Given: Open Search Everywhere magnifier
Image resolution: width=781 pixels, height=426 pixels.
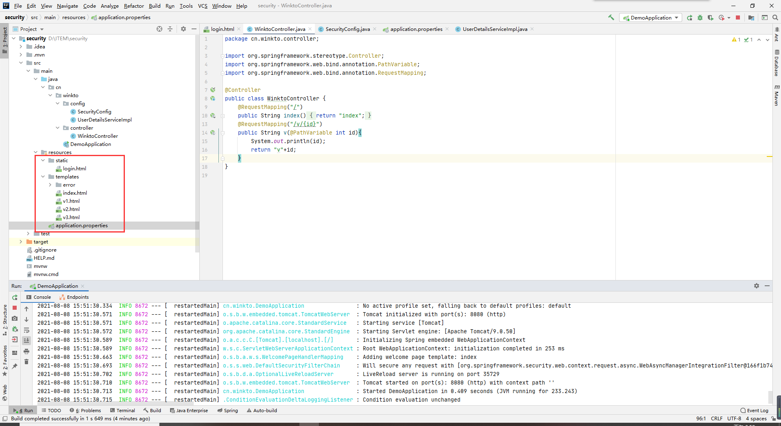Looking at the screenshot, I should pos(775,17).
